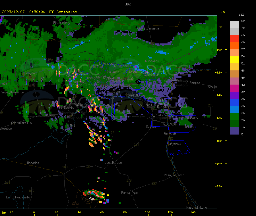Screen dimensions: 256x216
Task: Click the 2200m elevation label
Action: point(76,204)
